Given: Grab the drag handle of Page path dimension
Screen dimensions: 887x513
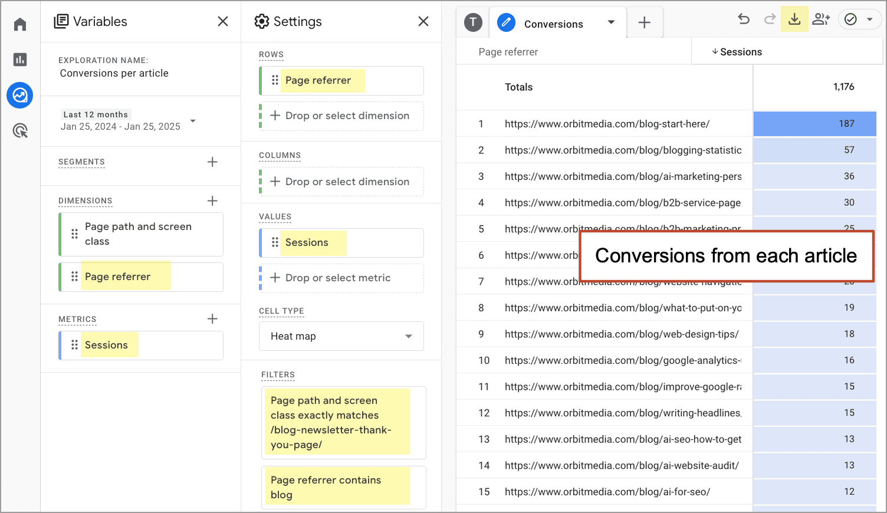Looking at the screenshot, I should pos(74,234).
